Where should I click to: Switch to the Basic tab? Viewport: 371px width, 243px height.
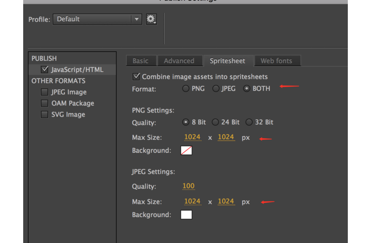141,61
